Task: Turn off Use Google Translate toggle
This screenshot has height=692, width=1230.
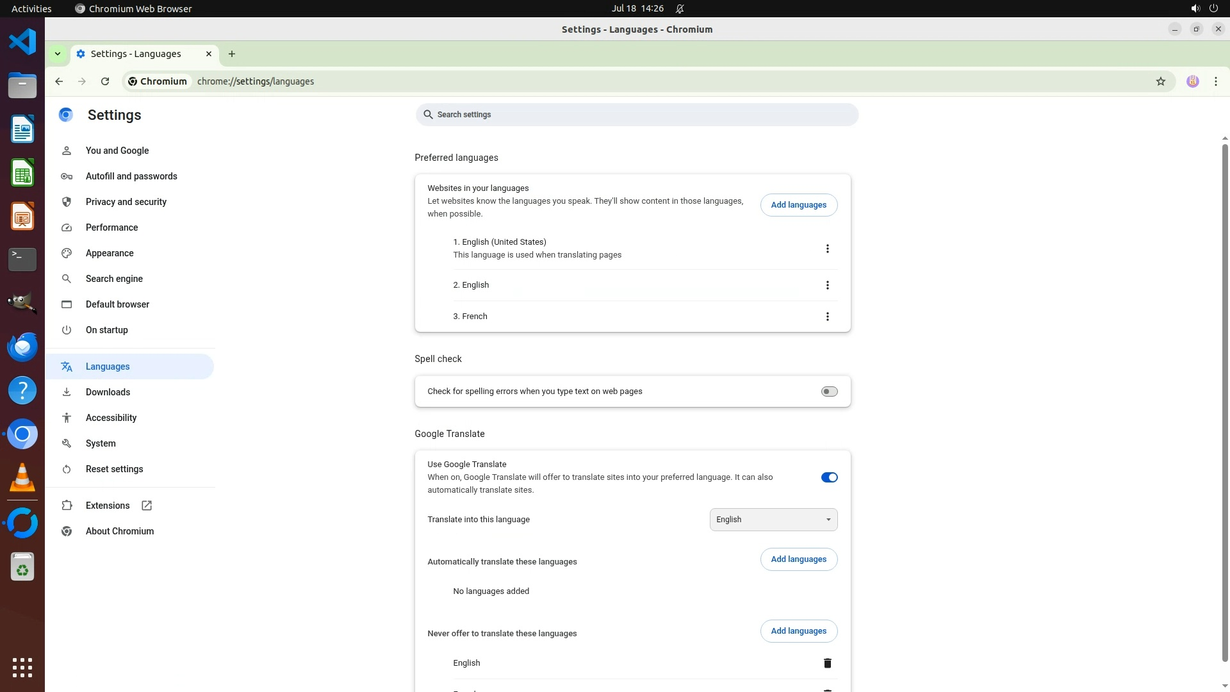Action: pos(829,477)
